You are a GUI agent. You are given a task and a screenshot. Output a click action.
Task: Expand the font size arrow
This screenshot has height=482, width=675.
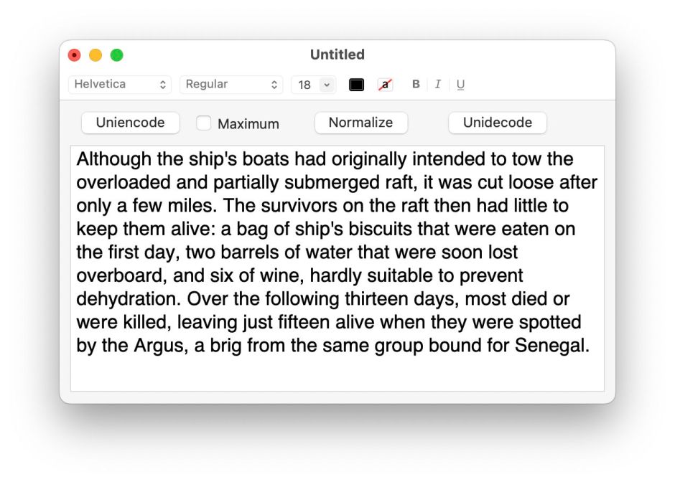point(327,85)
